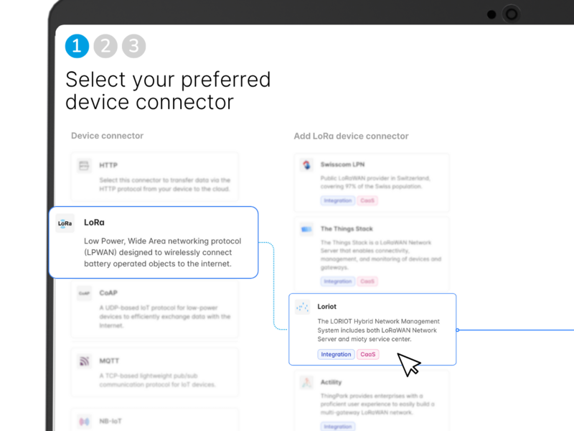Click Integration tag on Loriot card
This screenshot has width=574, height=431.
pyautogui.click(x=336, y=354)
